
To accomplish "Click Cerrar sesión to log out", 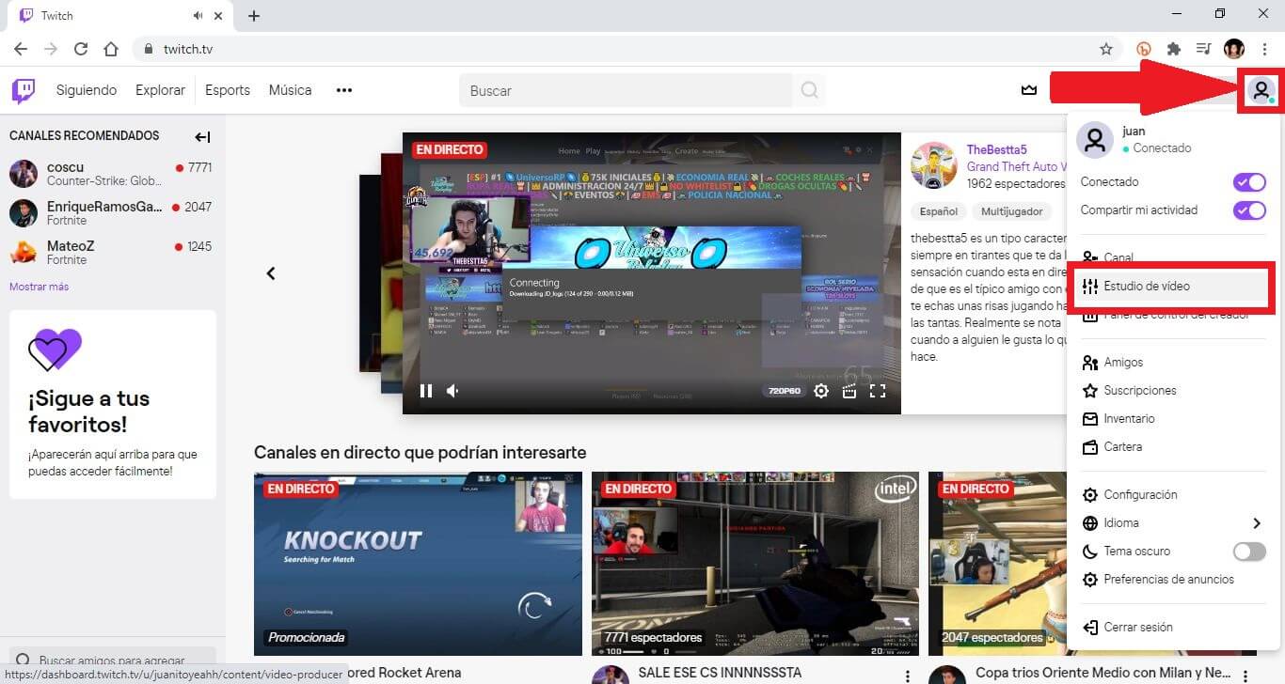I will point(1172,627).
